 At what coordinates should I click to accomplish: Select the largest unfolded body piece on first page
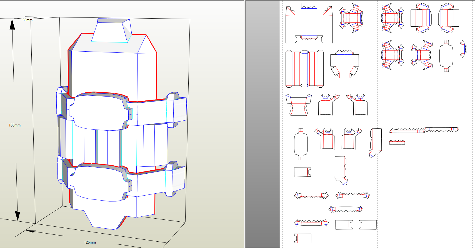tap(309, 23)
